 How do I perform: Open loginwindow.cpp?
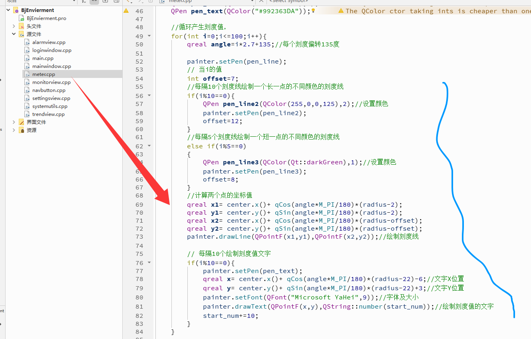pyautogui.click(x=52, y=50)
